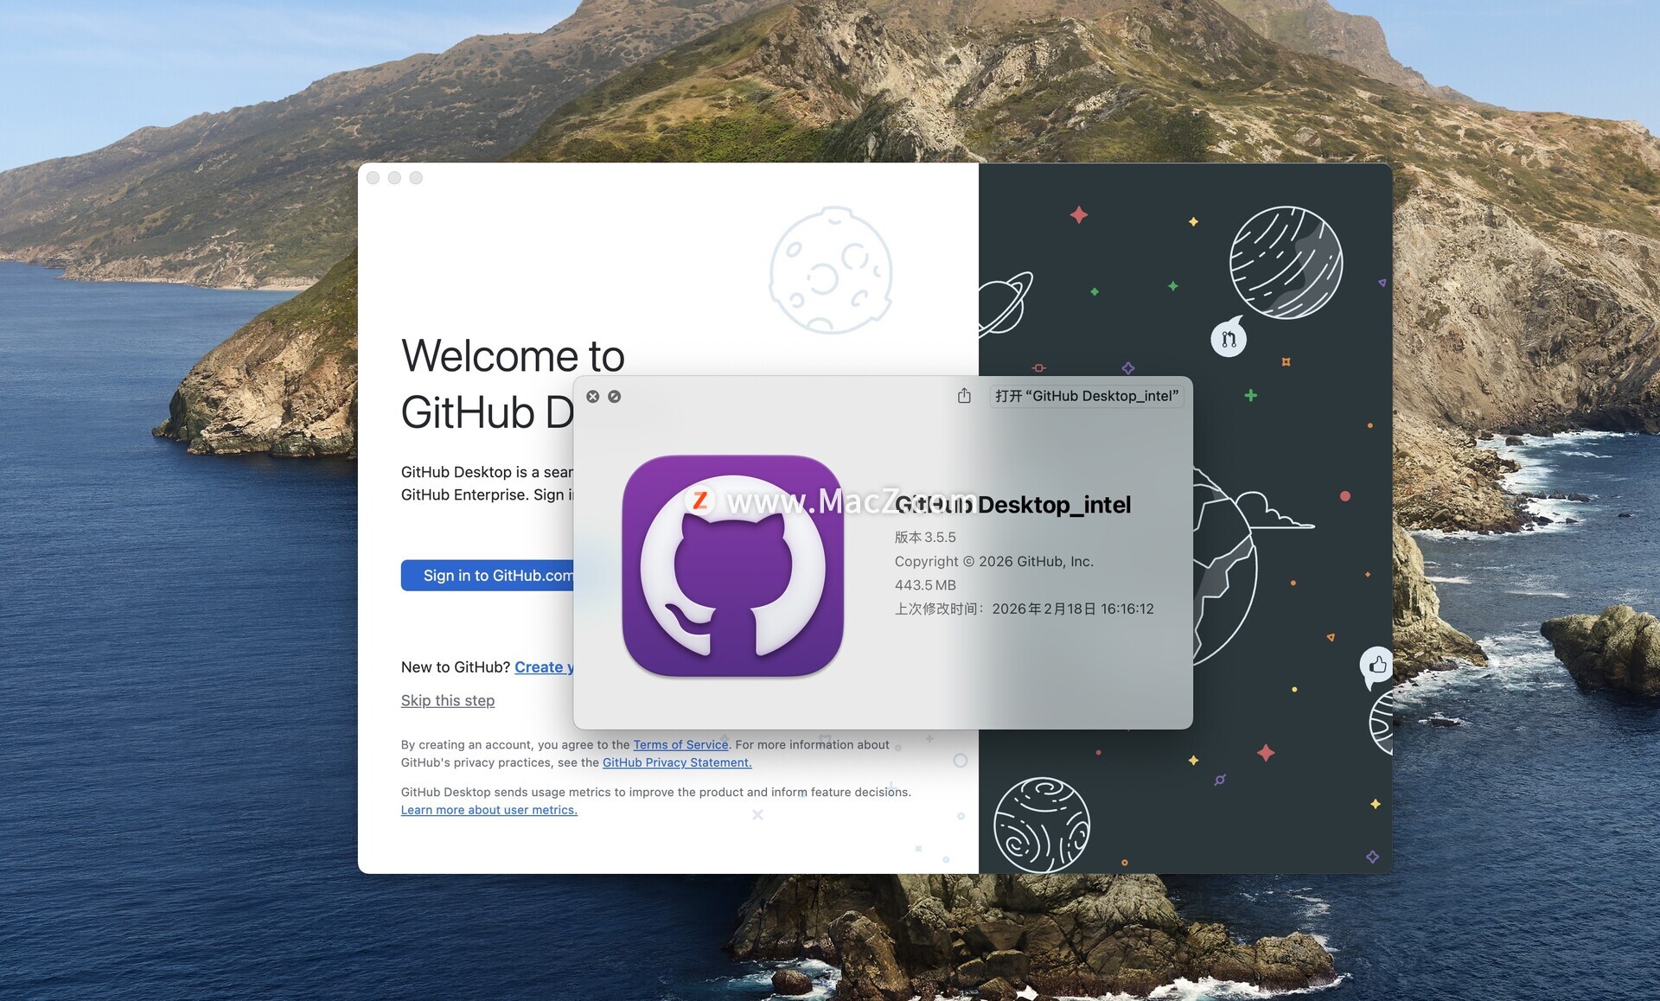Image resolution: width=1660 pixels, height=1001 pixels.
Task: Open the Terms of Service link
Action: [x=680, y=744]
